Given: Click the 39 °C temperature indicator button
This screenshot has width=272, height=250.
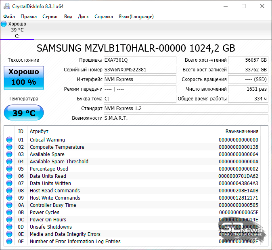Looking at the screenshot, I should tap(24, 112).
